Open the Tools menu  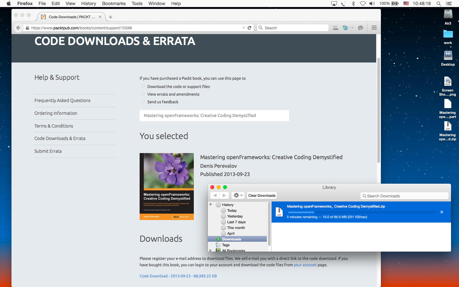click(x=137, y=4)
